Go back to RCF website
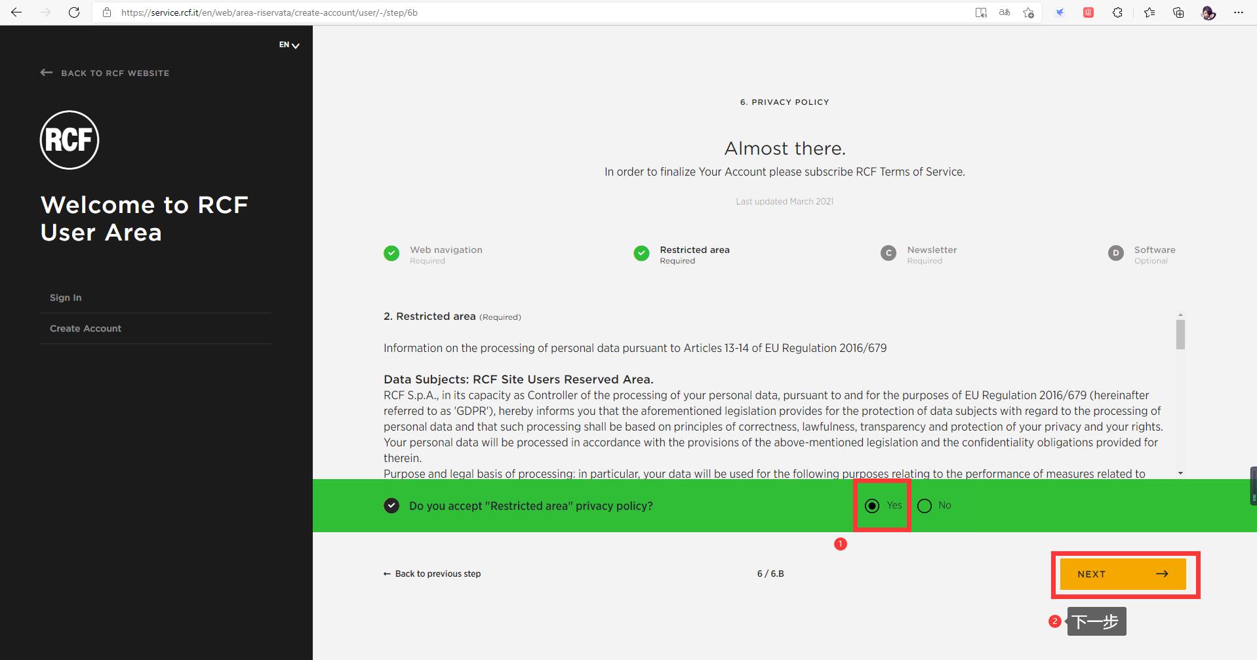 [x=105, y=73]
